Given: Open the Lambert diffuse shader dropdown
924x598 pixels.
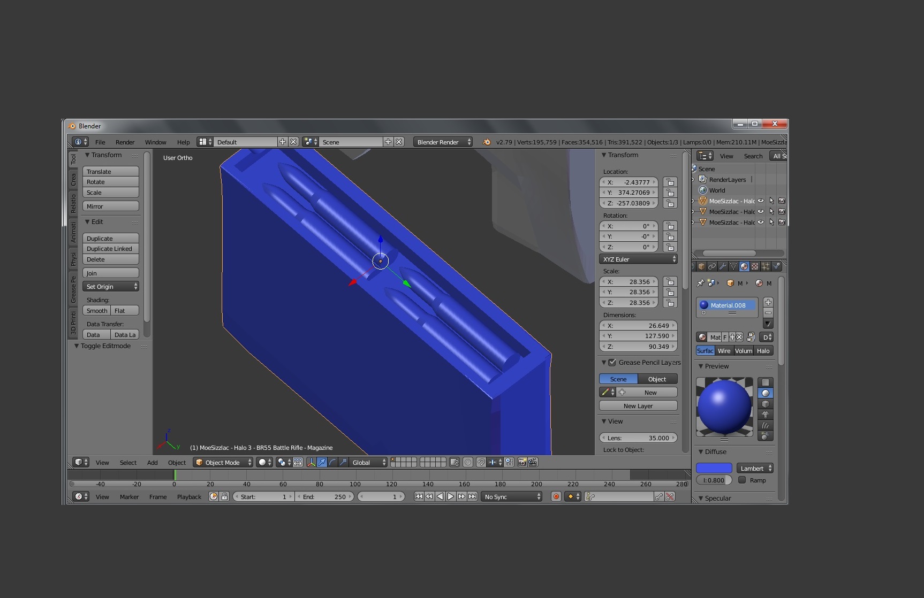Looking at the screenshot, I should (755, 468).
